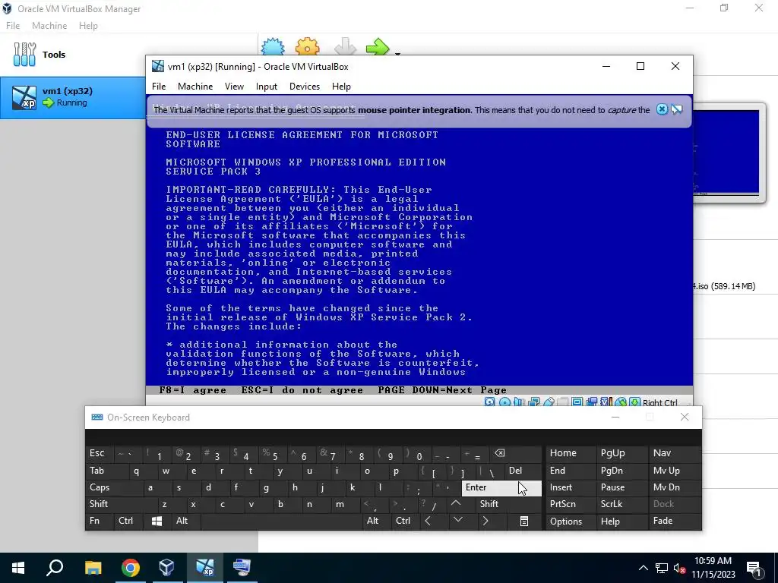The width and height of the screenshot is (778, 583).
Task: Click the mouse integration status icon
Action: pos(620,402)
